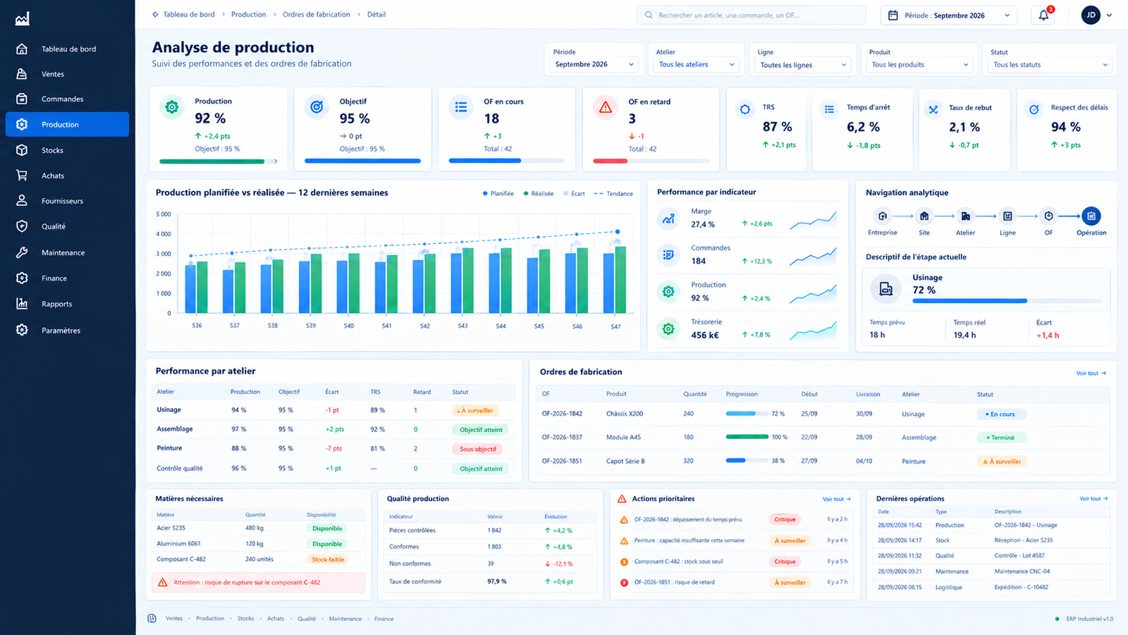Screen dimensions: 1128x635
Task: Select the Site step icon
Action: click(924, 216)
